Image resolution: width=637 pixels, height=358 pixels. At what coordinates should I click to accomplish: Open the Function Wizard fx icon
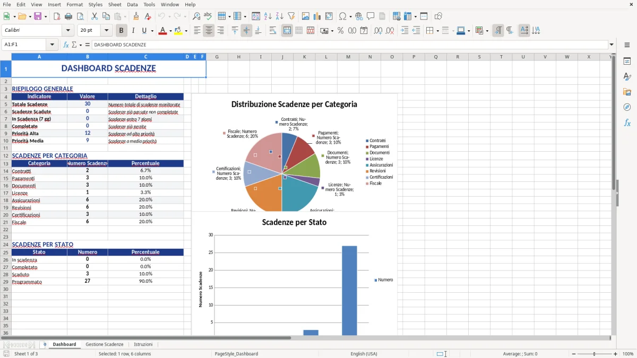(66, 45)
